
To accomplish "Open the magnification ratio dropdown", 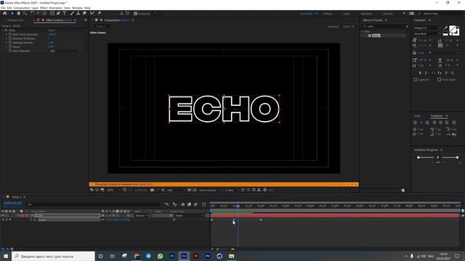I will (x=113, y=190).
